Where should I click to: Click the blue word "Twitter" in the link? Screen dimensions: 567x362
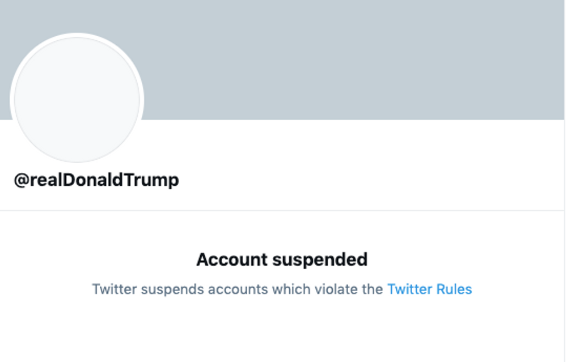coord(409,289)
